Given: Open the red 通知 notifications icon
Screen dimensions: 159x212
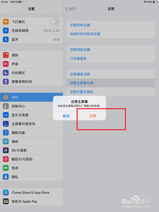Looking at the screenshot, I should pyautogui.click(x=6, y=55).
